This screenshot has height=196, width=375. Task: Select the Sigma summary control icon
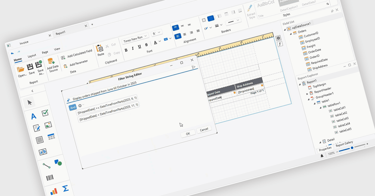click(x=65, y=189)
